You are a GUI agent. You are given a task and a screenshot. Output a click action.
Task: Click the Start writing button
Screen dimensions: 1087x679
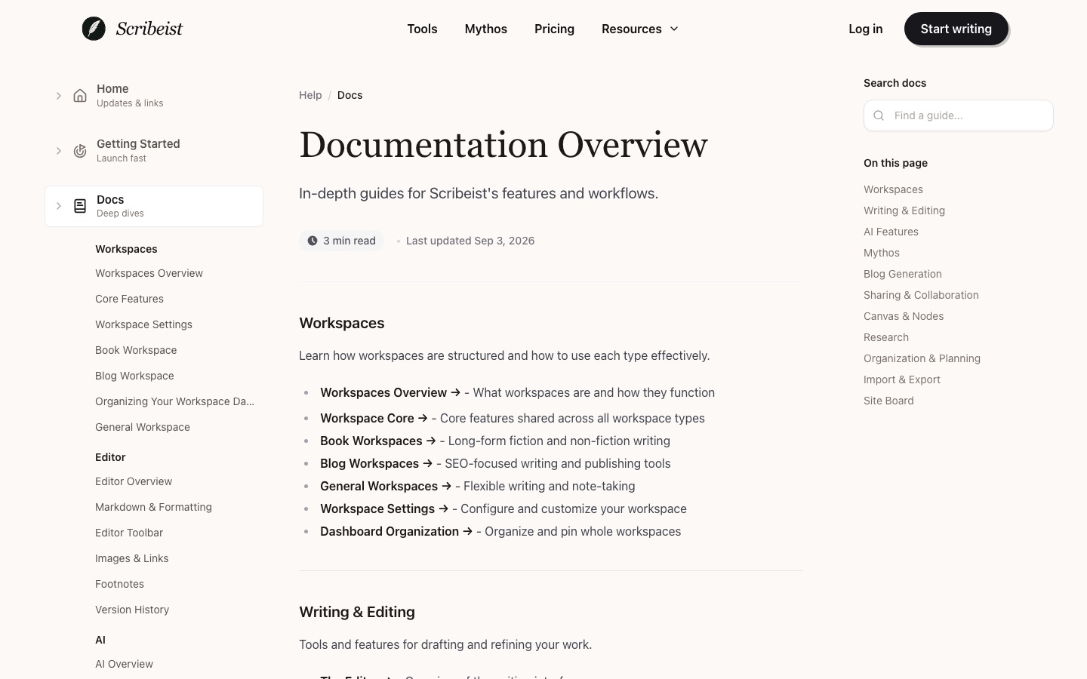(956, 29)
